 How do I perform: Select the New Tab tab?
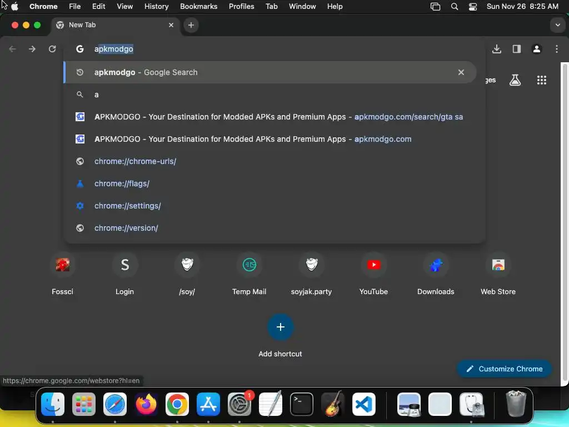coord(114,25)
